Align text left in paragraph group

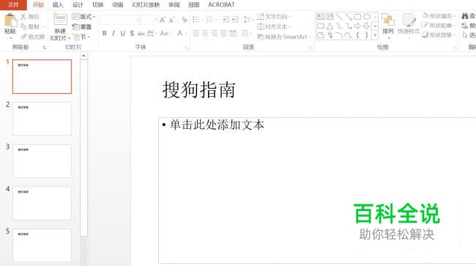196,34
